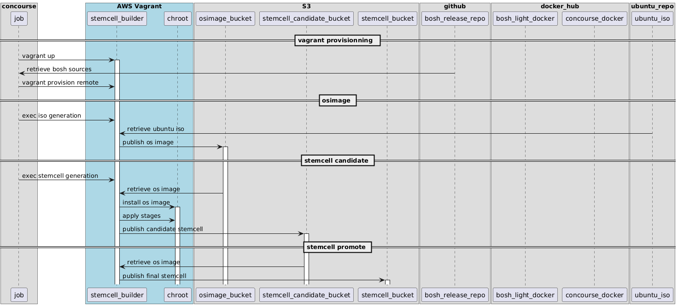Click the bottom 'job' participant box
Viewport: 678px width, 306px height.
[x=19, y=295]
